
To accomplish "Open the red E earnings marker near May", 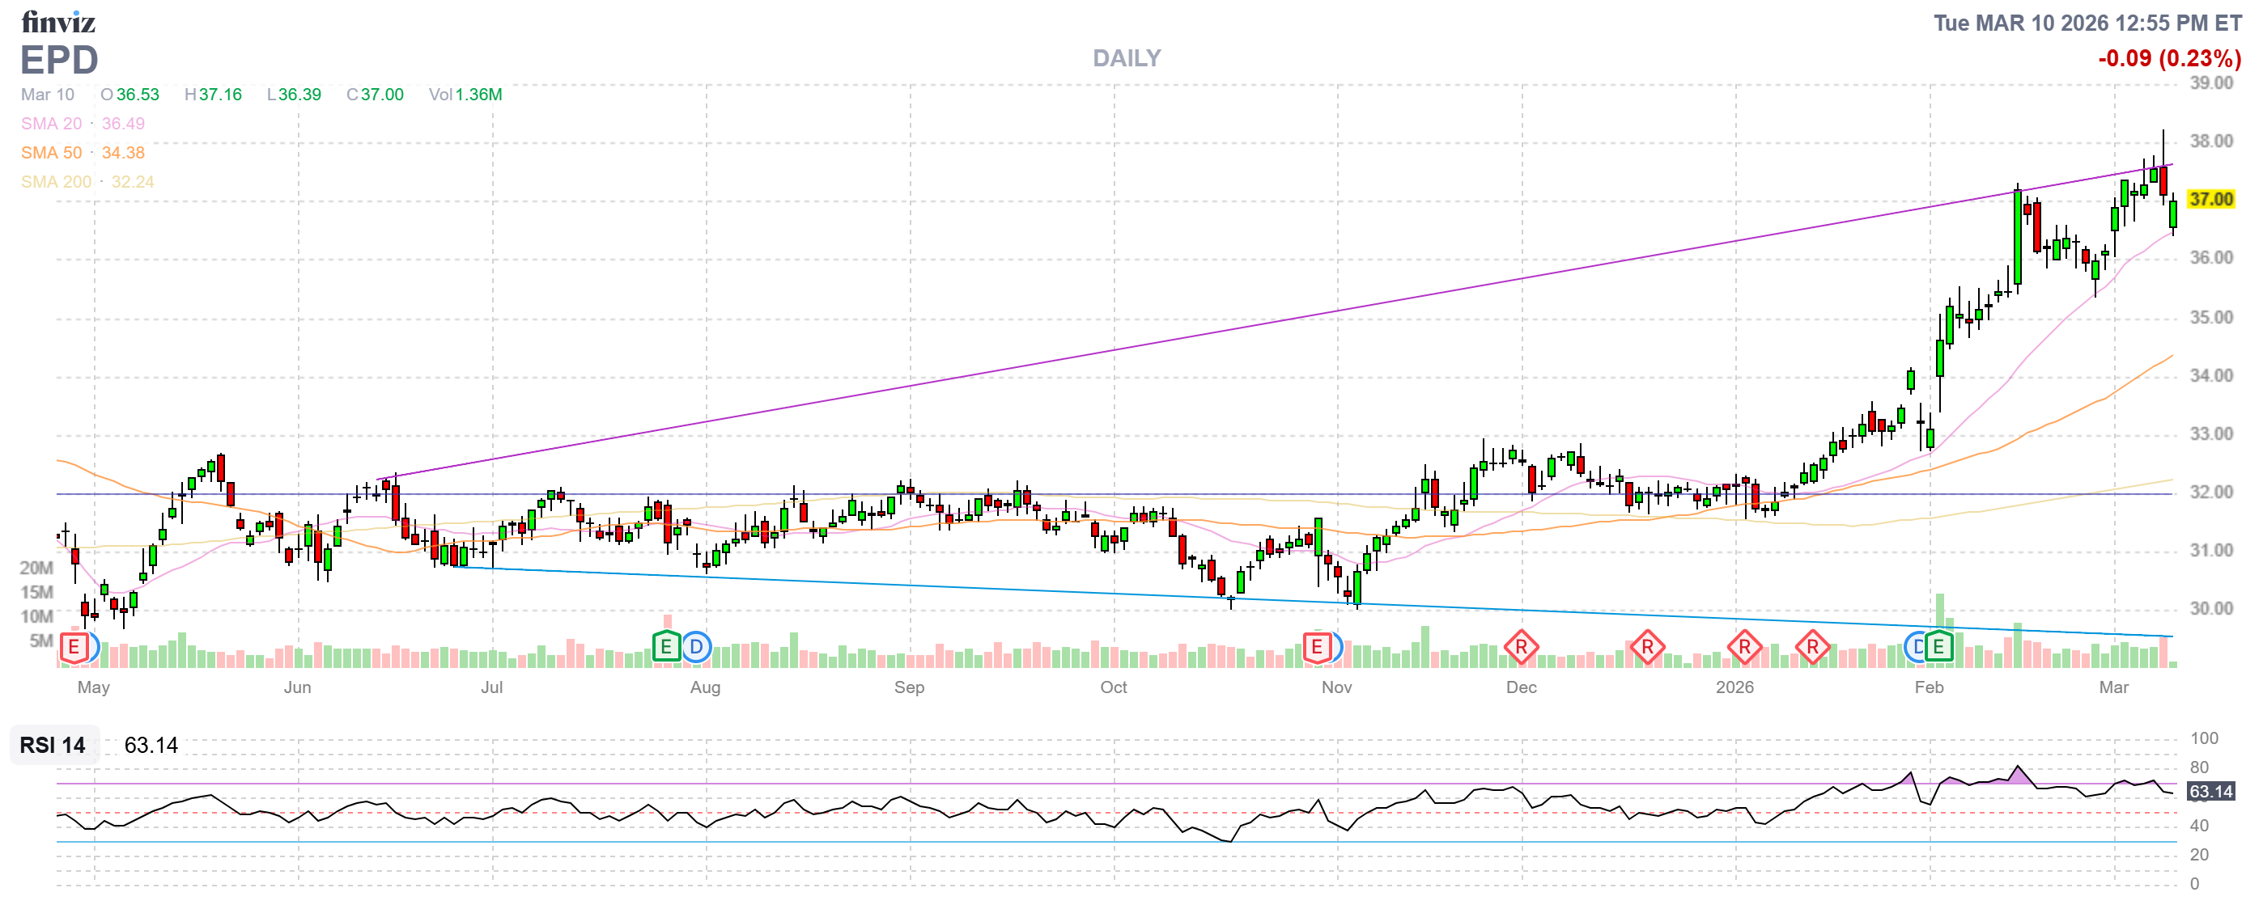I will tap(74, 649).
